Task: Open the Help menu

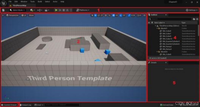Action: coord(62,2)
